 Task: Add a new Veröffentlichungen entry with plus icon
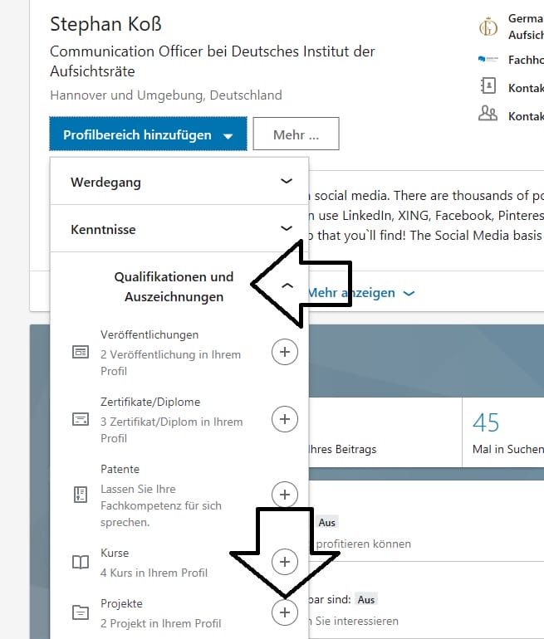click(x=285, y=352)
